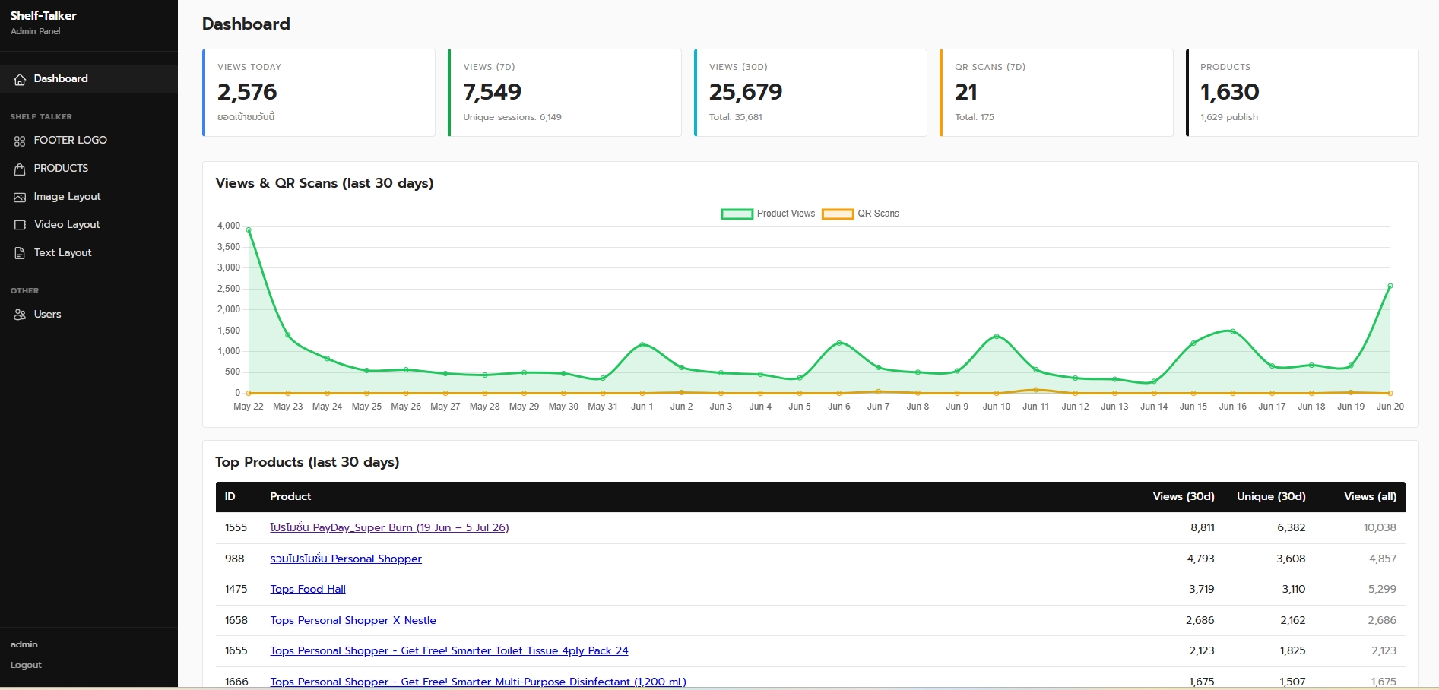
Task: Click the Product column header
Action: click(290, 496)
